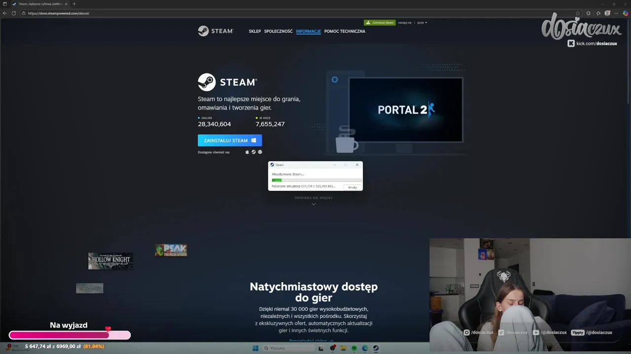Select the INFORMACJE navigation item
This screenshot has height=354, width=631.
click(x=308, y=31)
